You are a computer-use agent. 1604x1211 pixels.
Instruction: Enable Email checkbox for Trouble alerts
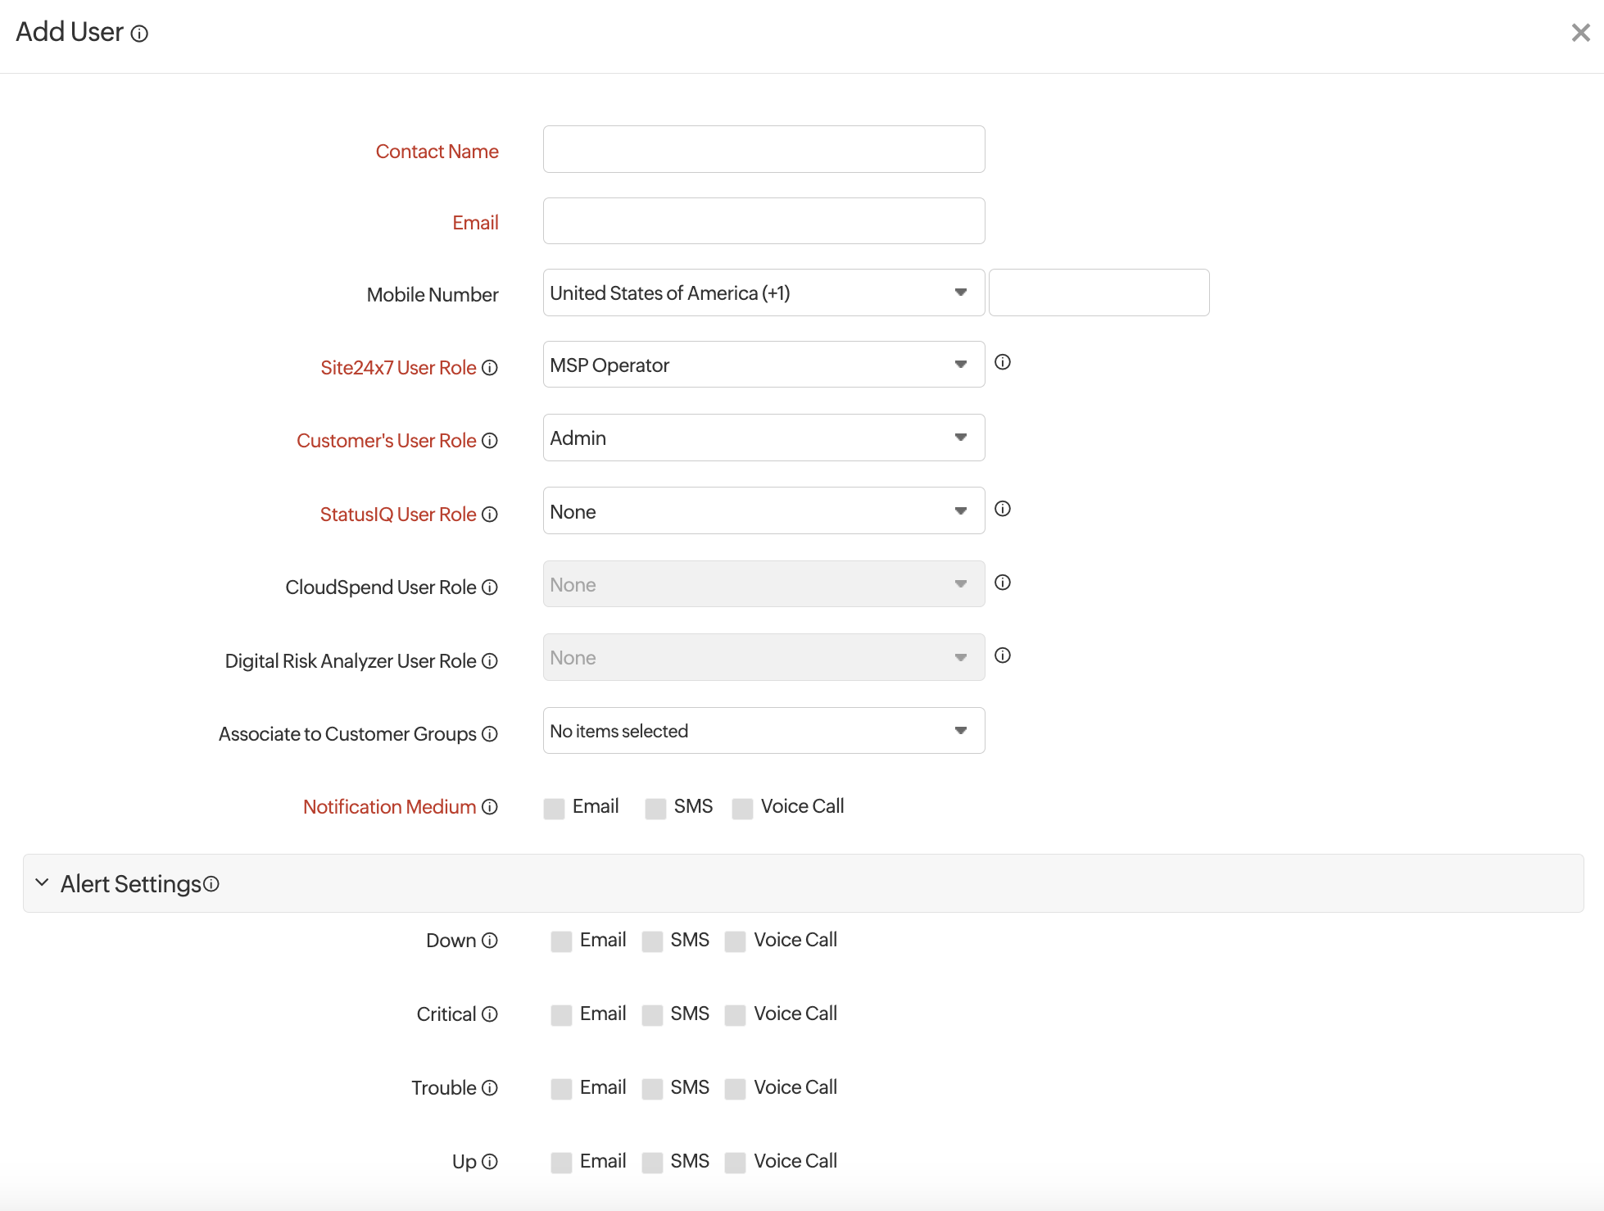point(561,1089)
